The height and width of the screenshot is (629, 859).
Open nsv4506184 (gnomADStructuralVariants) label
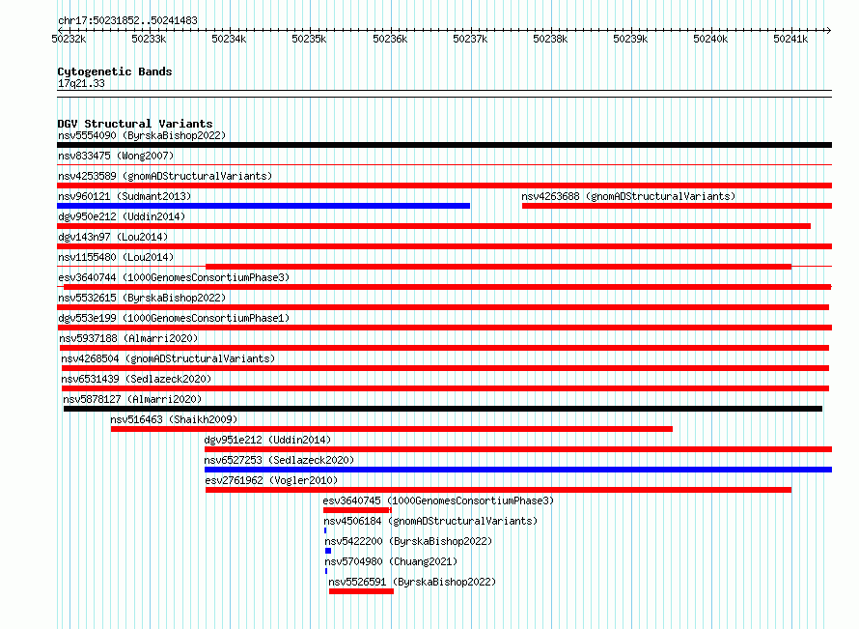point(430,521)
